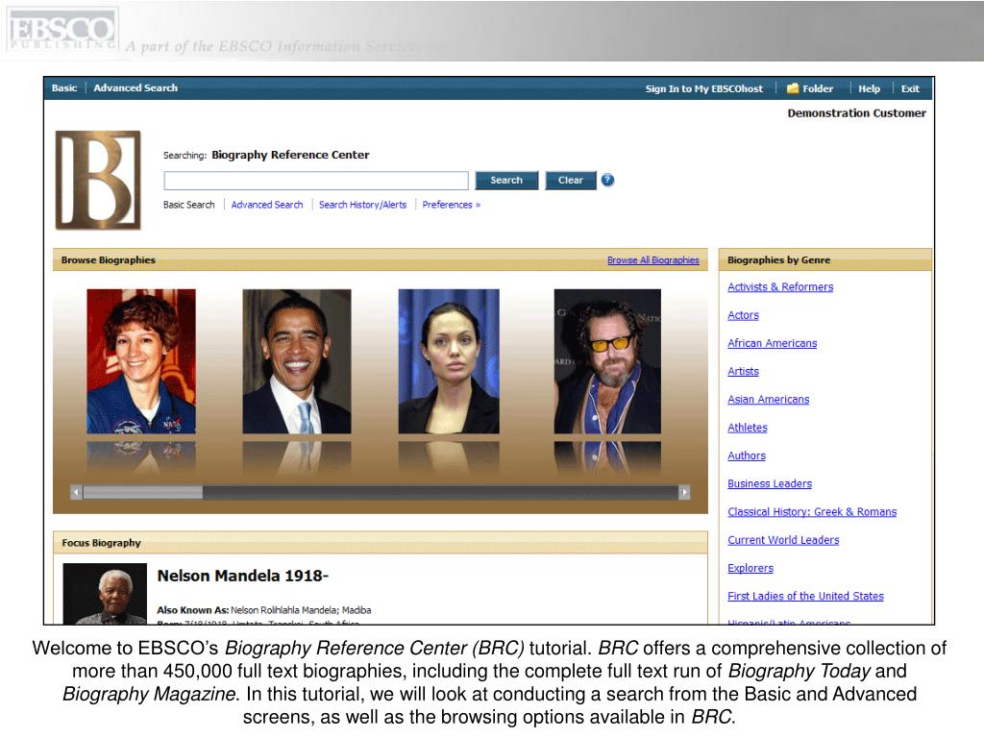984x738 pixels.
Task: Open the Help menu item
Action: 869,88
